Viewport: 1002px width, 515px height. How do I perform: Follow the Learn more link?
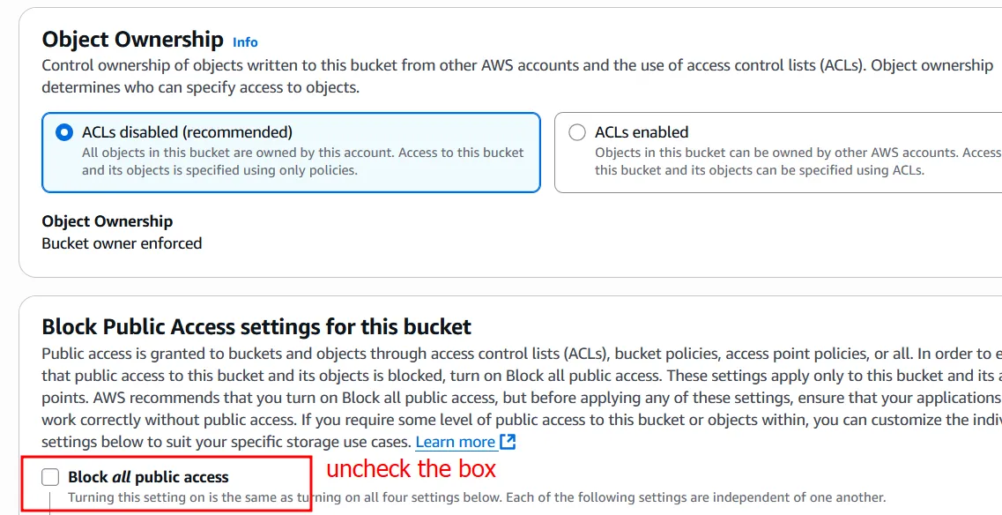455,442
